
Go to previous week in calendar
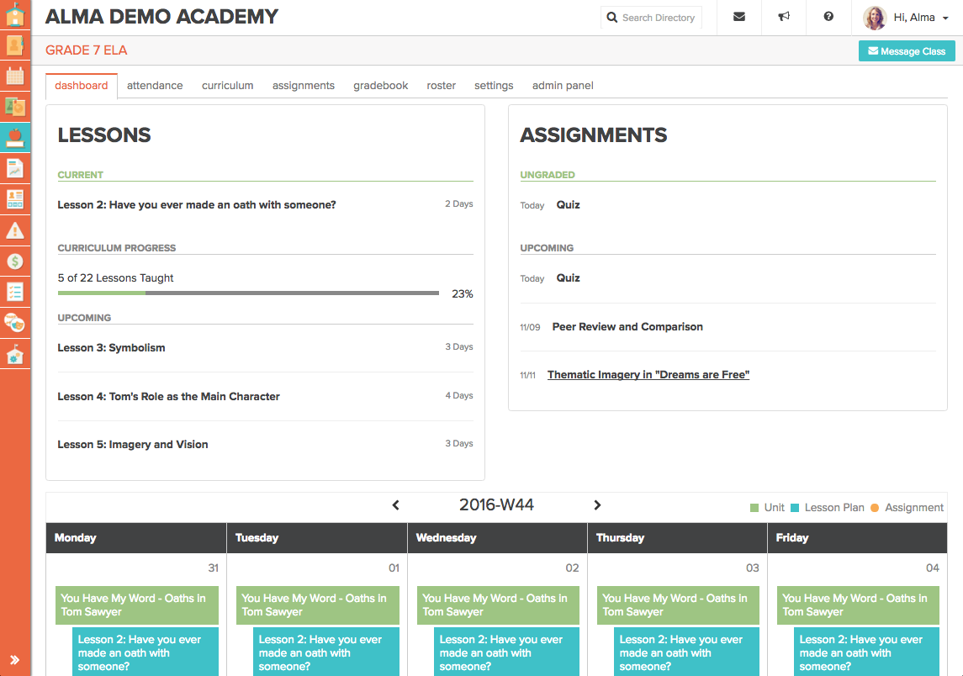point(396,505)
